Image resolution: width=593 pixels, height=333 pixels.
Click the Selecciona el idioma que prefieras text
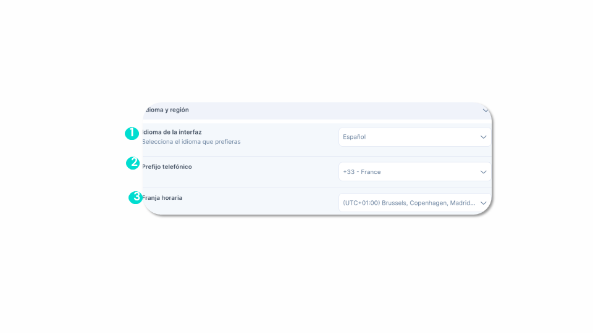coord(191,142)
